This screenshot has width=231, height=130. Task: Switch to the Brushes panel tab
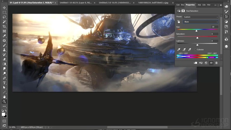point(182,5)
